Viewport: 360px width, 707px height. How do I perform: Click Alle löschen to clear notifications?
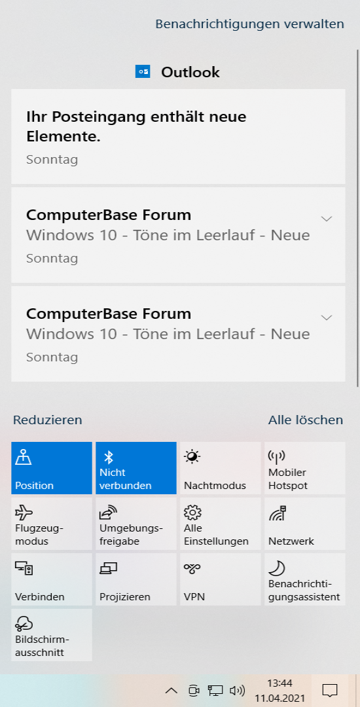pyautogui.click(x=306, y=420)
